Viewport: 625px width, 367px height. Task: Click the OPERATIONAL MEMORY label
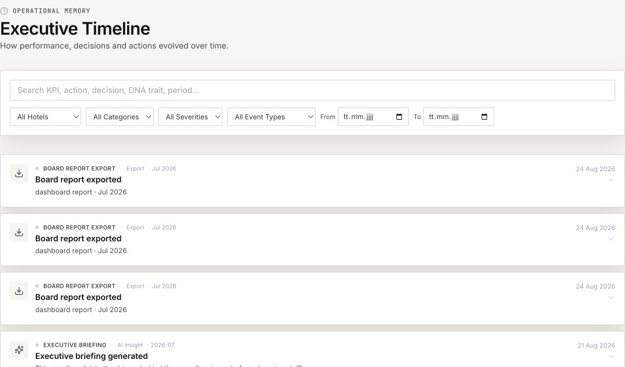point(51,11)
